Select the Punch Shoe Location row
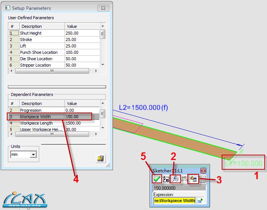This screenshot has height=210, width=267. (54, 52)
